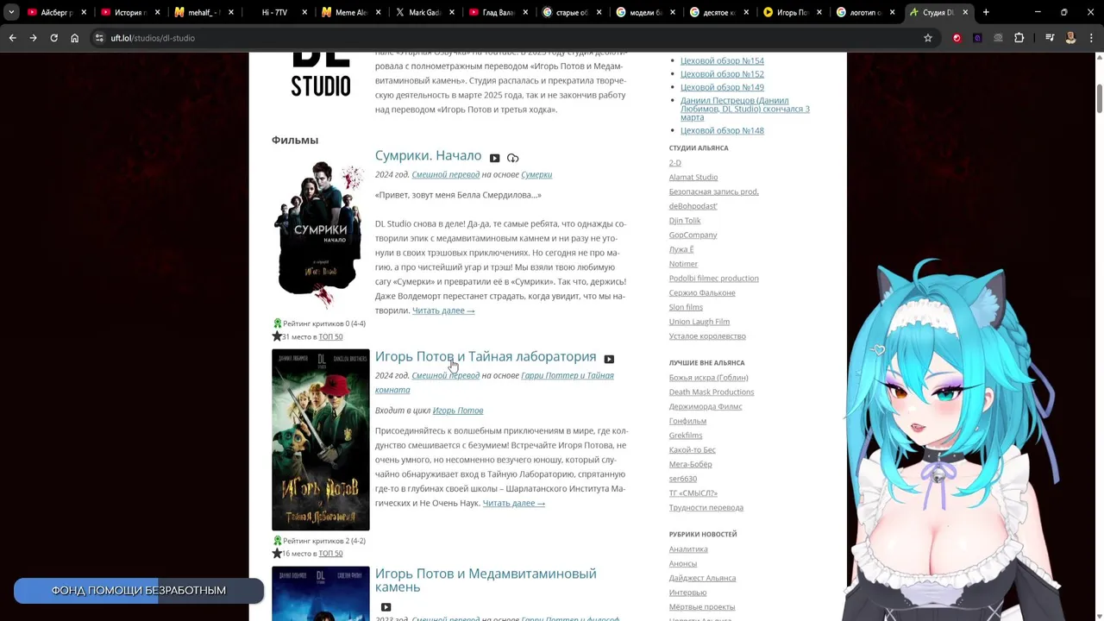Screen dimensions: 1104x621
Task: Open Union Laugh Film link
Action: tap(699, 322)
